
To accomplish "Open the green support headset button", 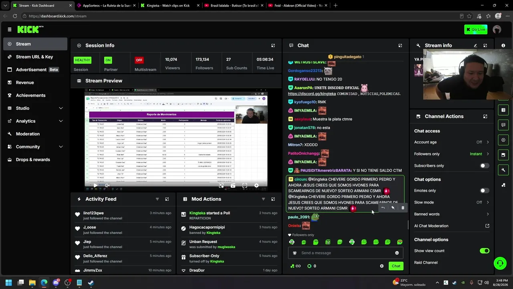I will coord(500,263).
